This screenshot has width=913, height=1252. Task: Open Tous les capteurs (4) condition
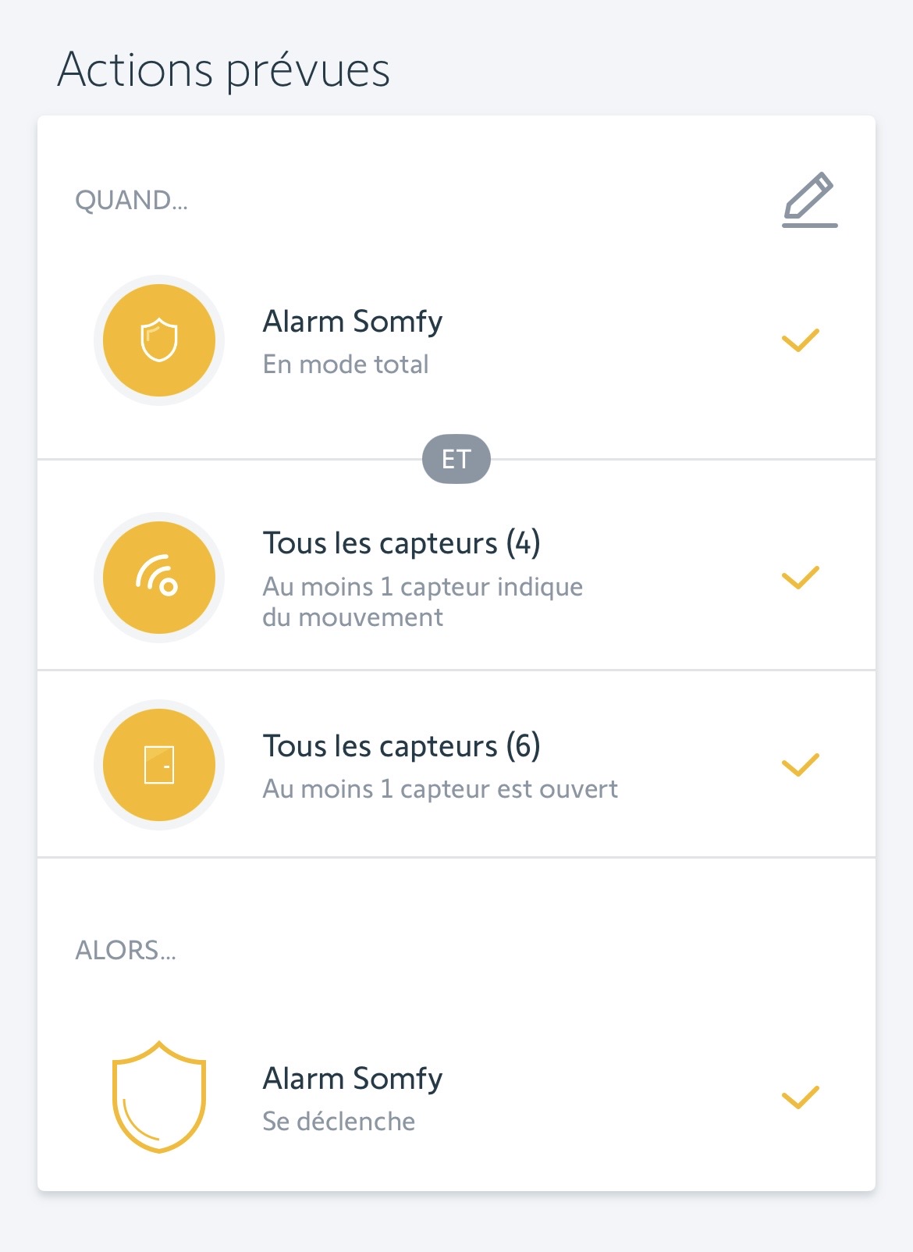coord(401,543)
